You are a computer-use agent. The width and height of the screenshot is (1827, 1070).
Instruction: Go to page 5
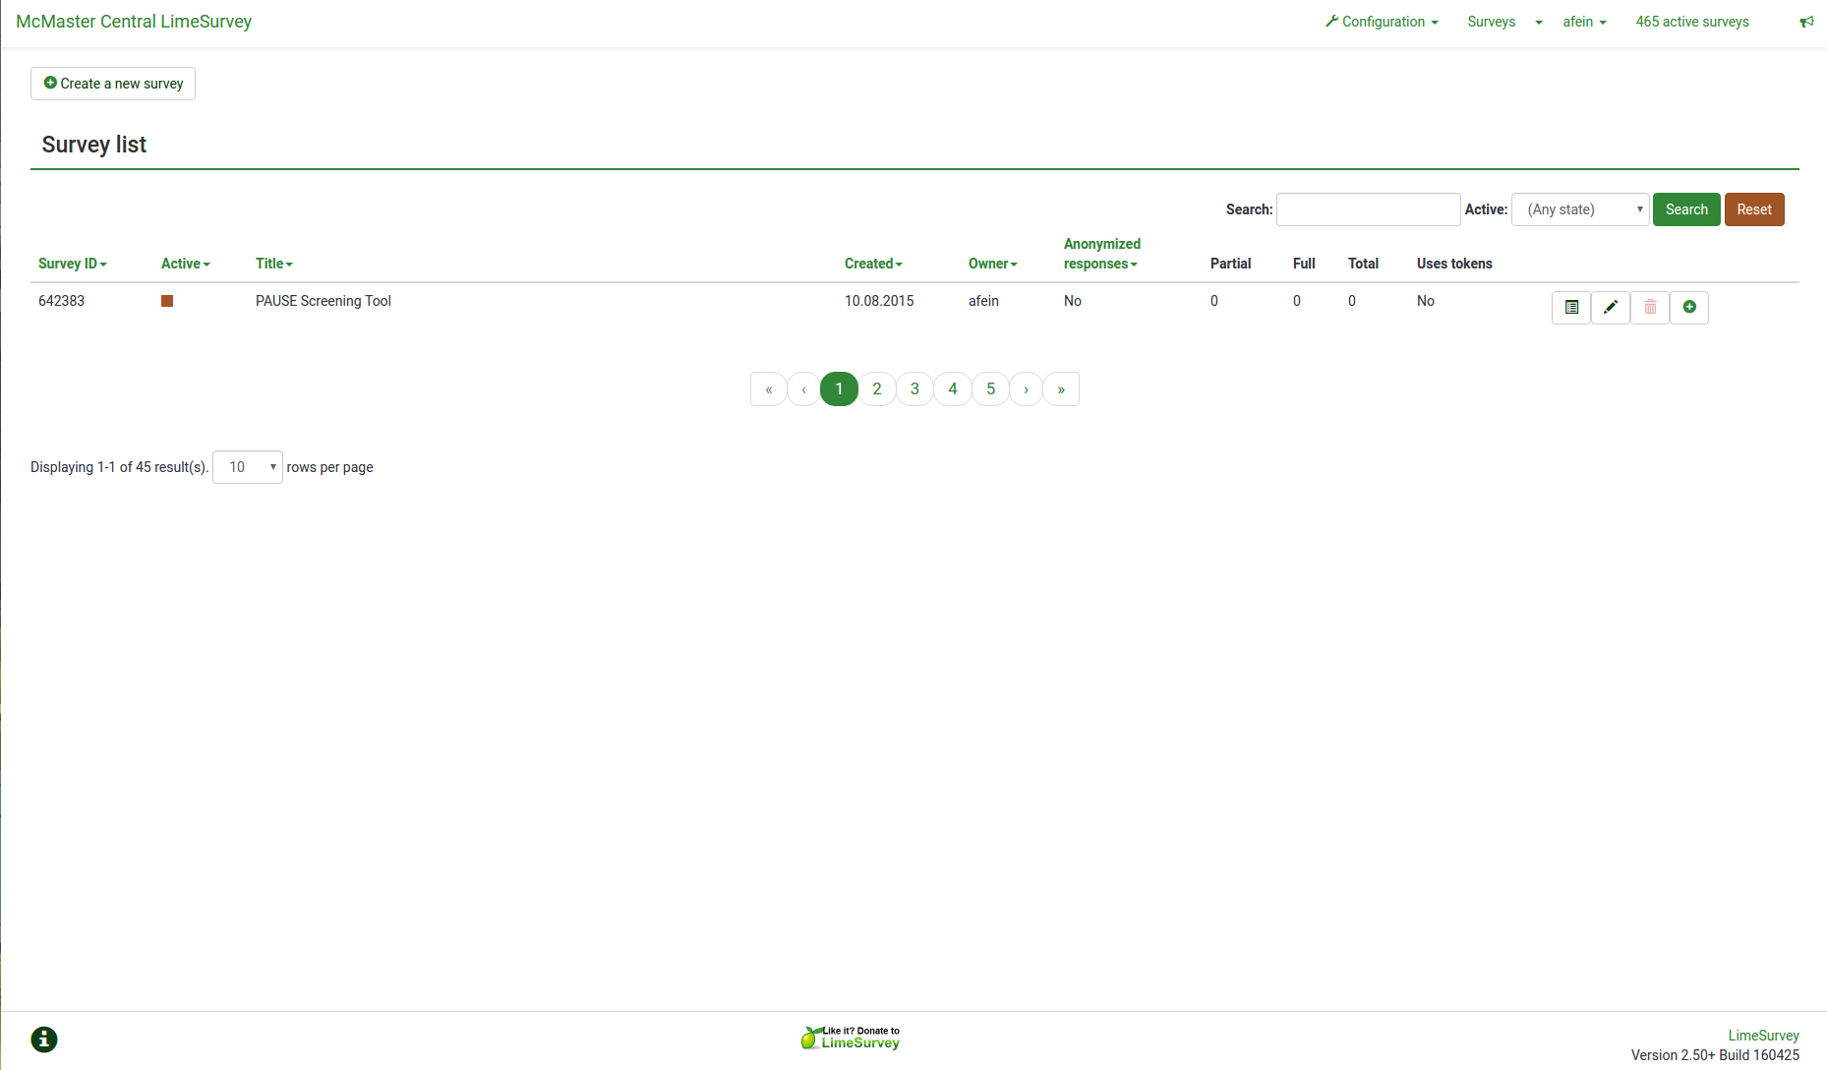[x=991, y=389]
